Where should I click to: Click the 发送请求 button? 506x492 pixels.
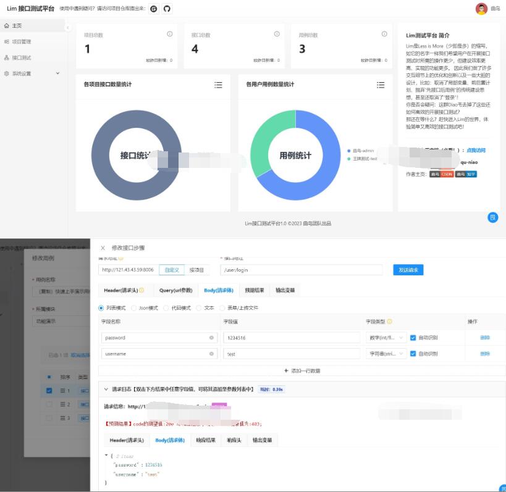pos(408,270)
